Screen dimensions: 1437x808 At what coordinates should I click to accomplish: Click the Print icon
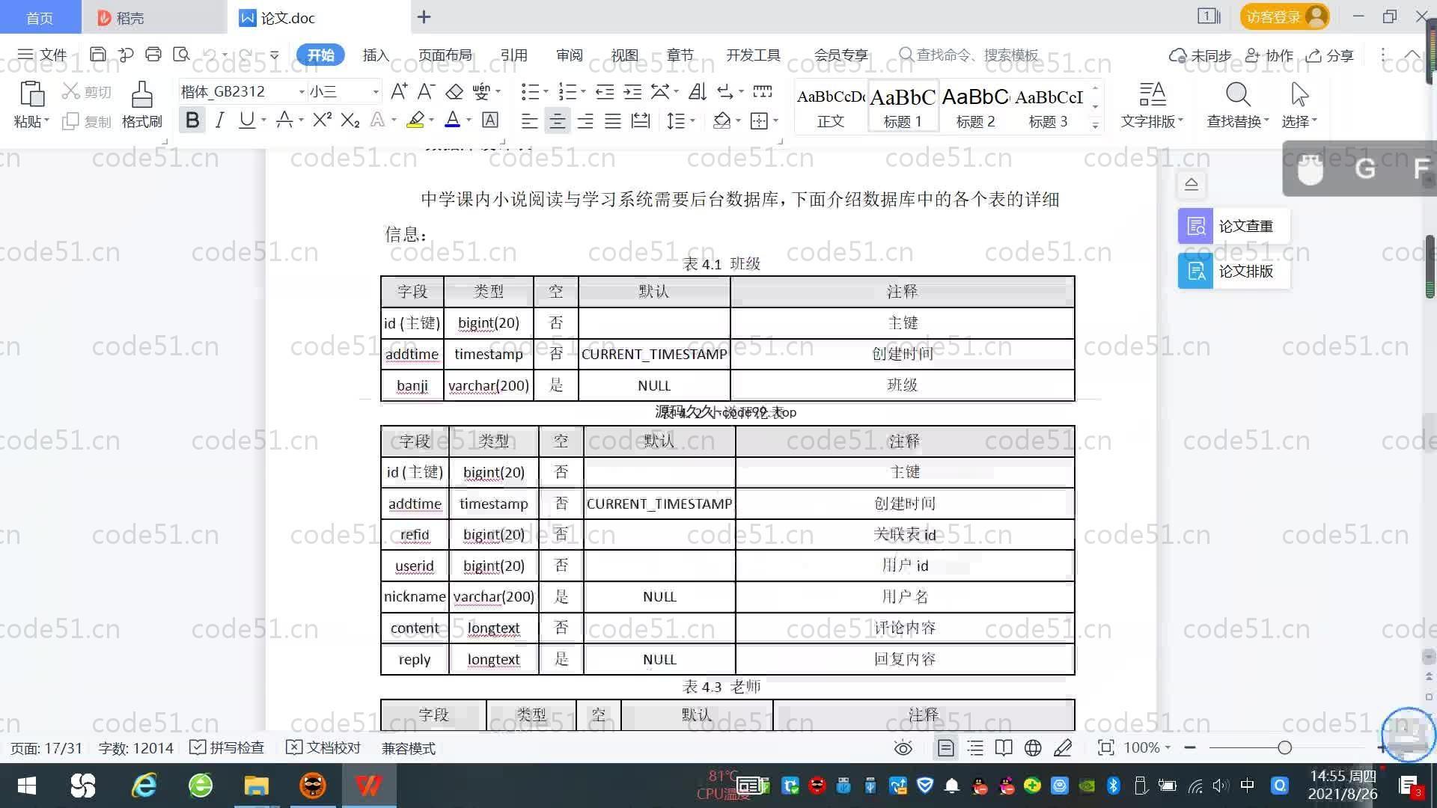pyautogui.click(x=153, y=55)
